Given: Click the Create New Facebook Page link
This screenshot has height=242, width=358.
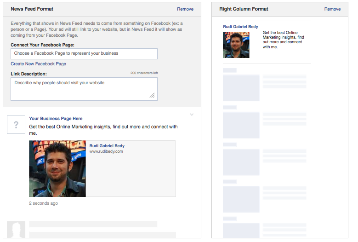Looking at the screenshot, I should [39, 64].
